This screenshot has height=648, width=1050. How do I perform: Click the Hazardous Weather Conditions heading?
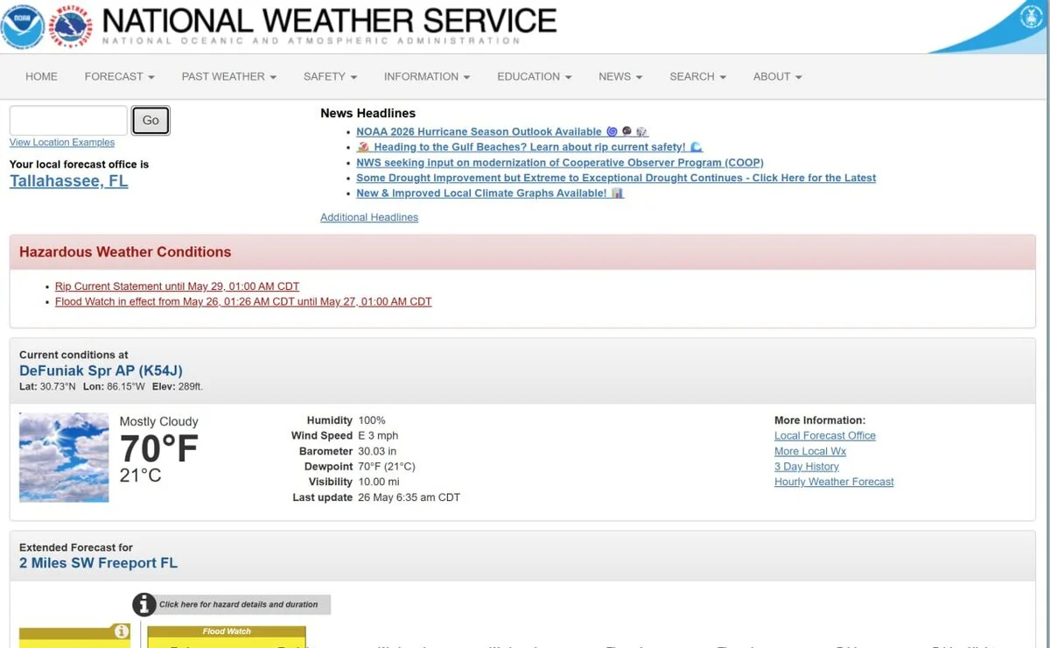(x=125, y=252)
